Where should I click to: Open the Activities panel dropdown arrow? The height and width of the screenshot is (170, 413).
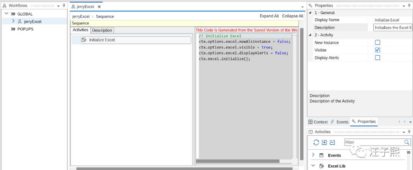(405, 132)
